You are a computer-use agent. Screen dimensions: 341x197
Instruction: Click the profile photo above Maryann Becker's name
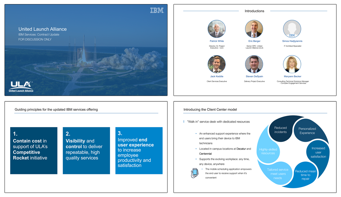[292, 64]
